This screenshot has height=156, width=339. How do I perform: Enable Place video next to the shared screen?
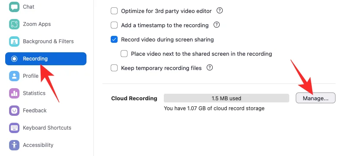(x=124, y=54)
